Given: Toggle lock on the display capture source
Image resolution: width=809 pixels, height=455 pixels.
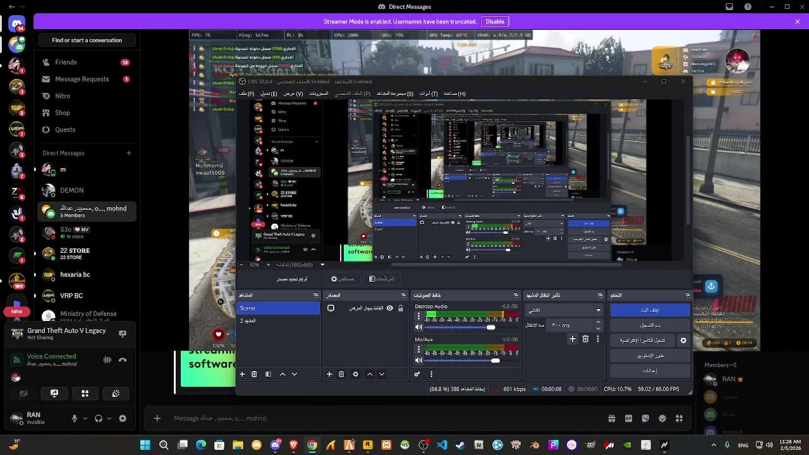Looking at the screenshot, I should [401, 308].
